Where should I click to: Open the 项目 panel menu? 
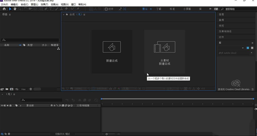[x=10, y=15]
